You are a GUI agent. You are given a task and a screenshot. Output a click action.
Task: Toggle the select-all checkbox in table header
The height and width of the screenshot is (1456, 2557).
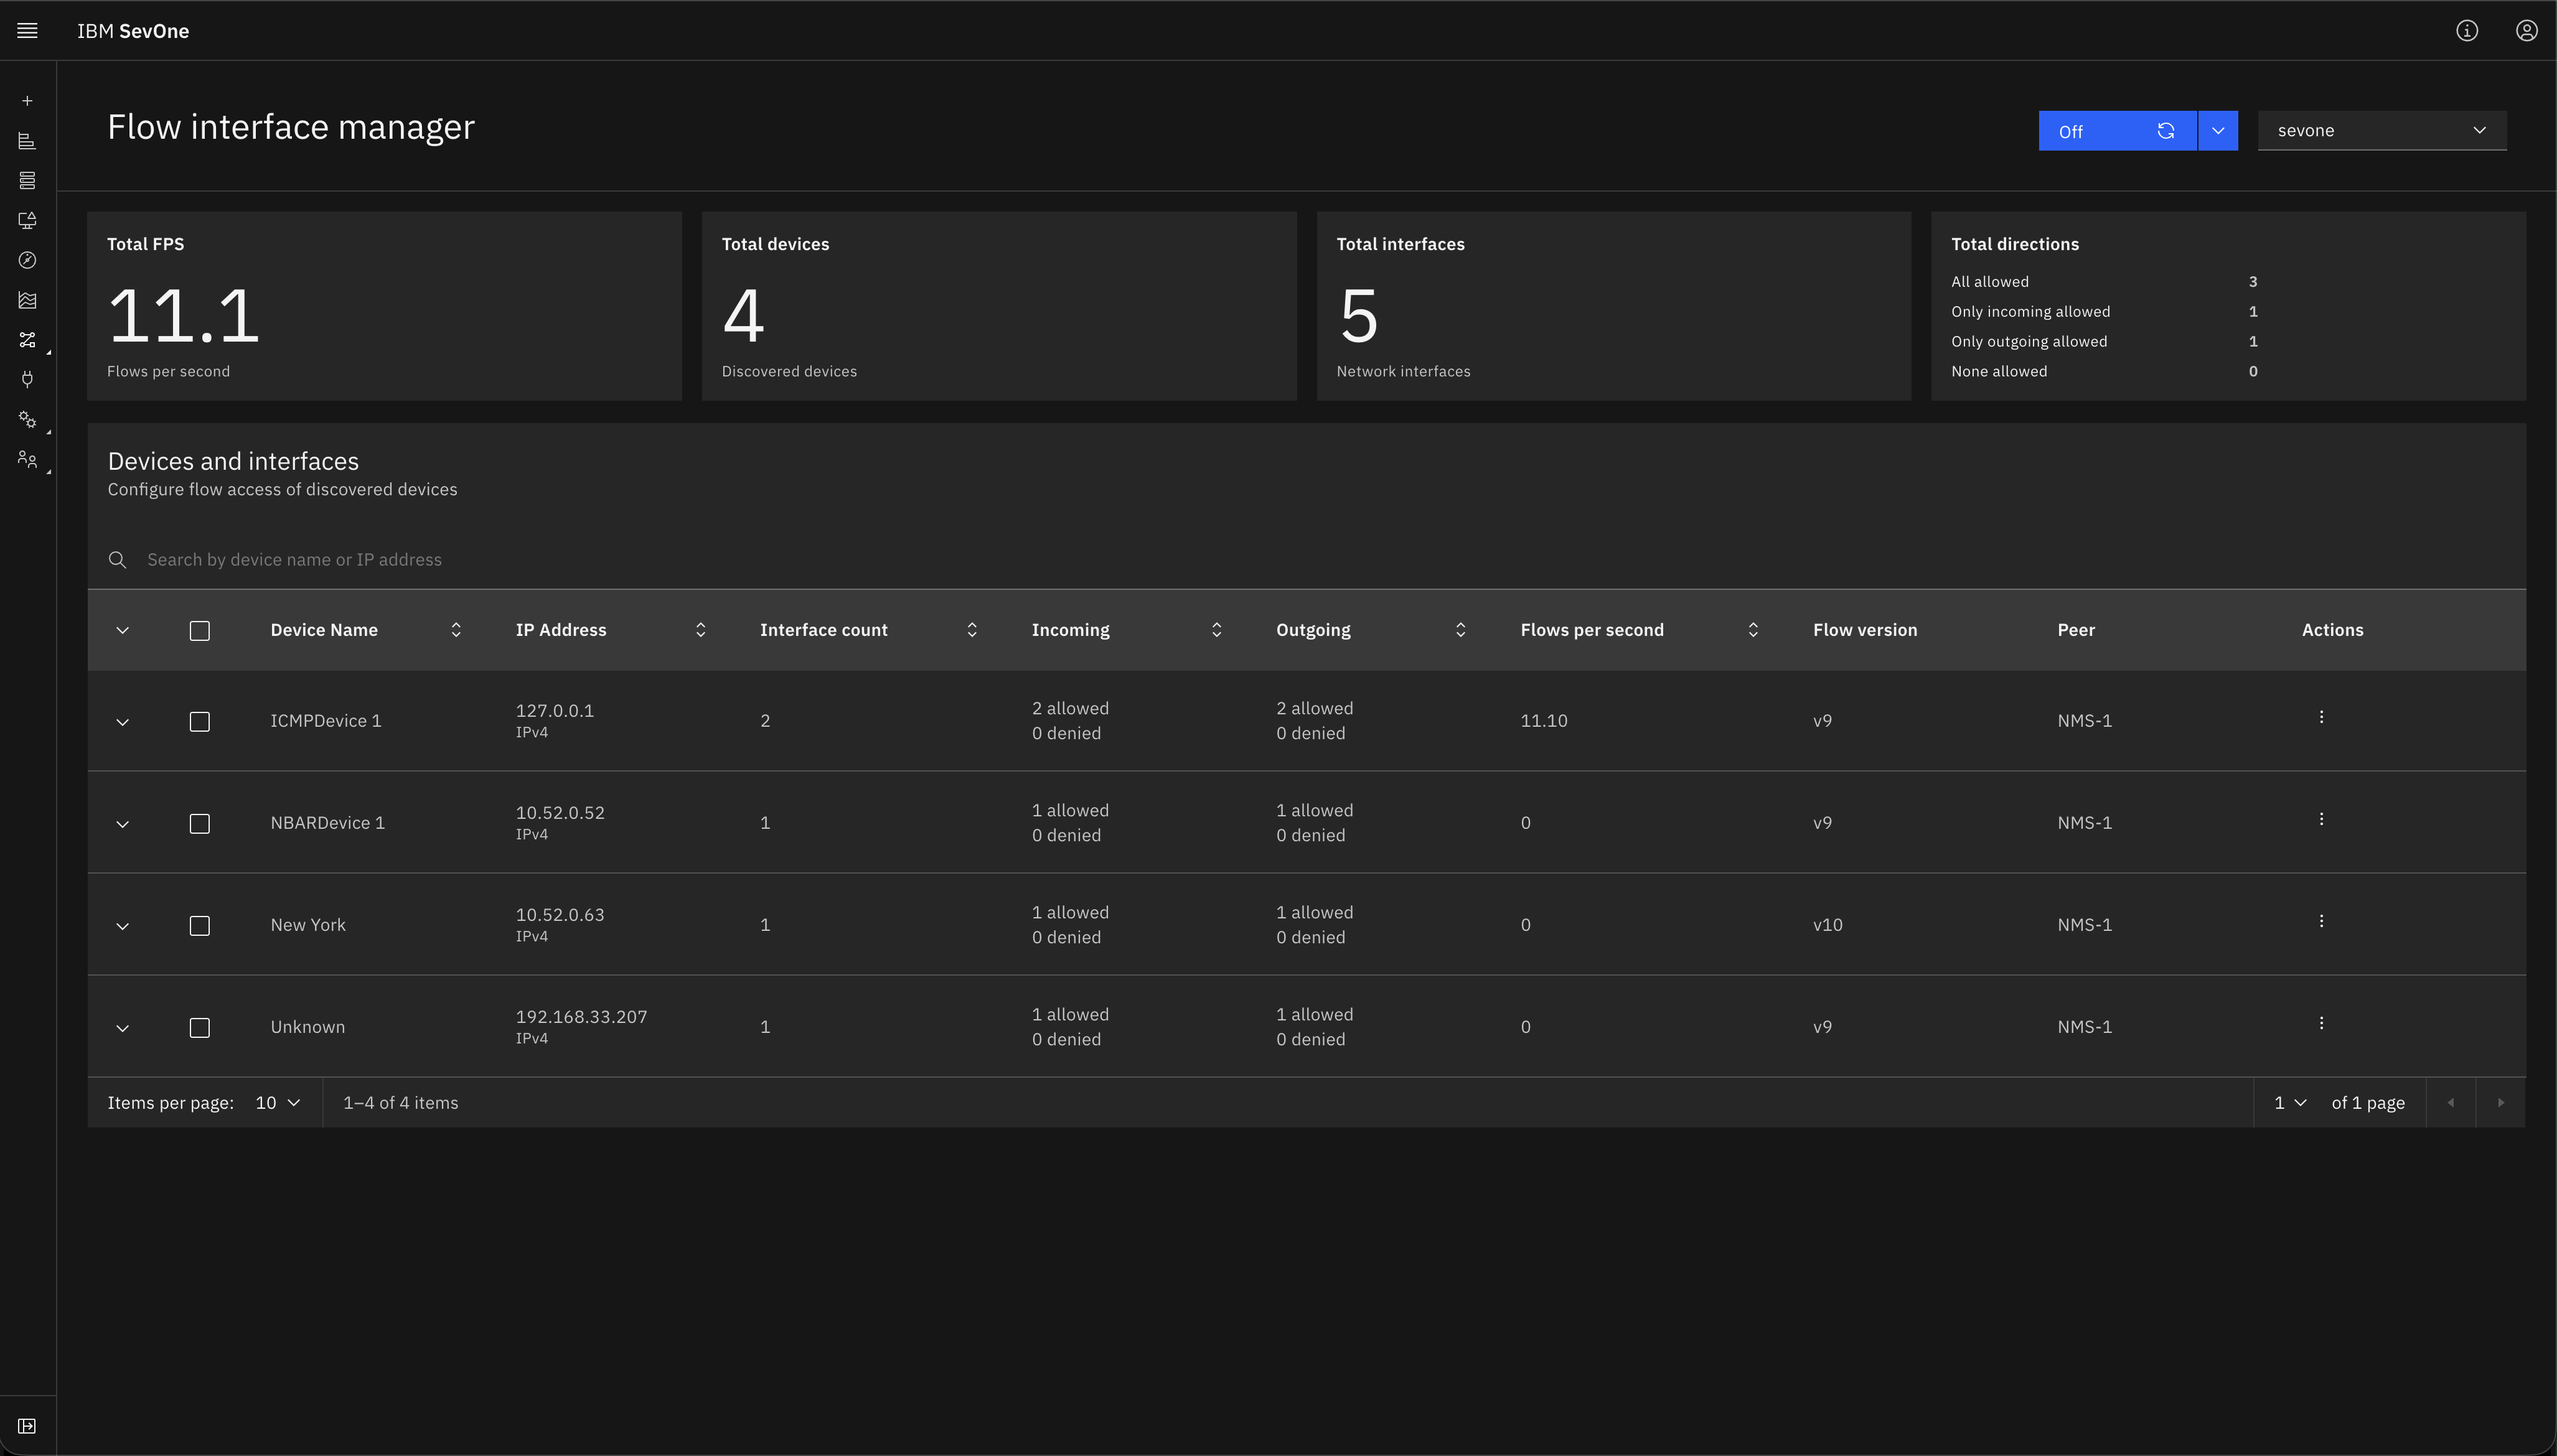[200, 631]
